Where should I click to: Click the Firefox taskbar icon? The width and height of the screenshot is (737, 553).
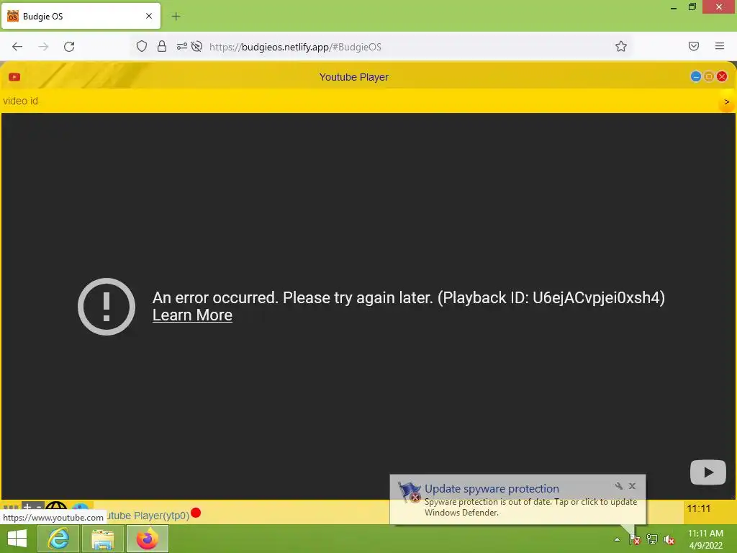148,539
